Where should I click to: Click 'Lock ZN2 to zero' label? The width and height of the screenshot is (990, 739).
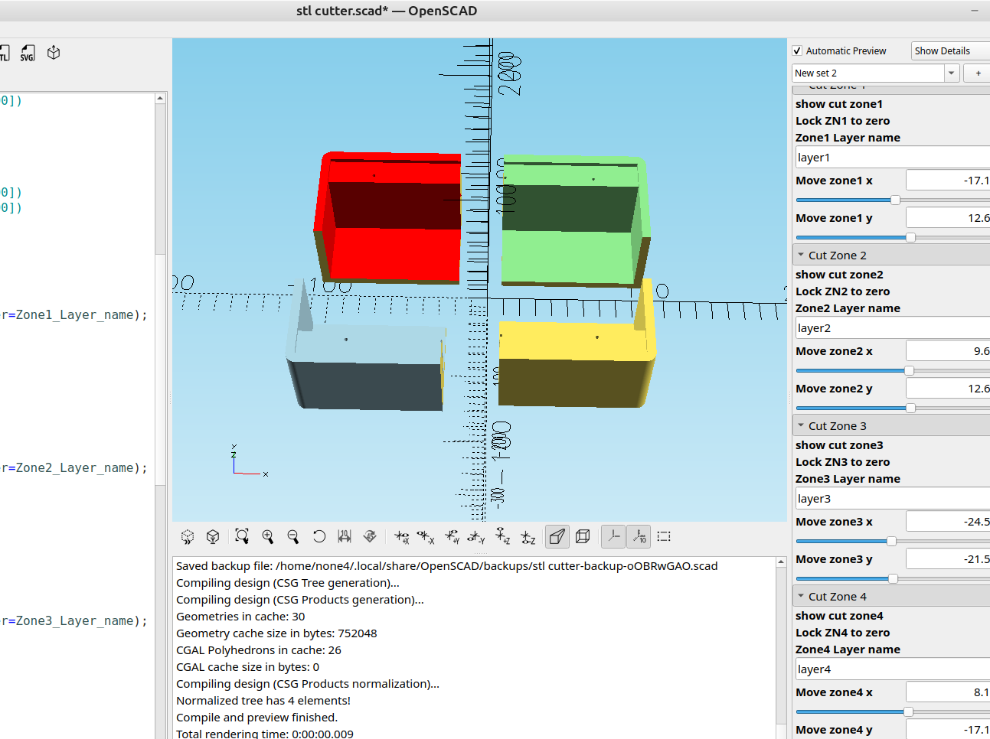coord(842,291)
